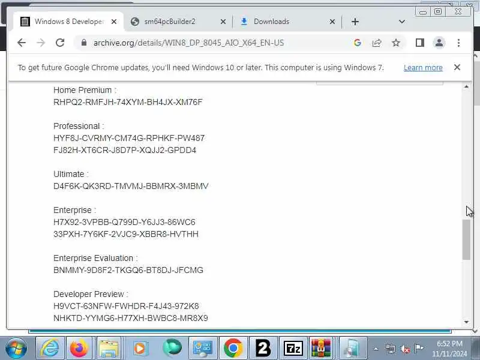Share this page via share icon
This screenshot has height=360, width=480.
pos(377,43)
